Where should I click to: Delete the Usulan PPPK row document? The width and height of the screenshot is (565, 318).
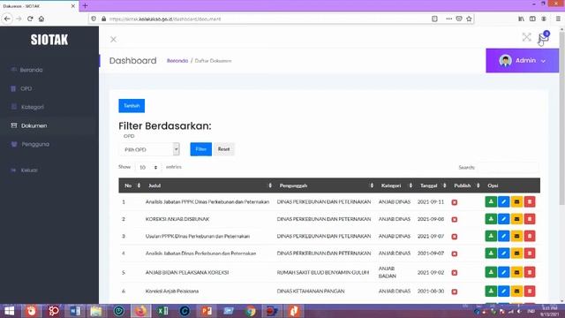[x=530, y=236]
